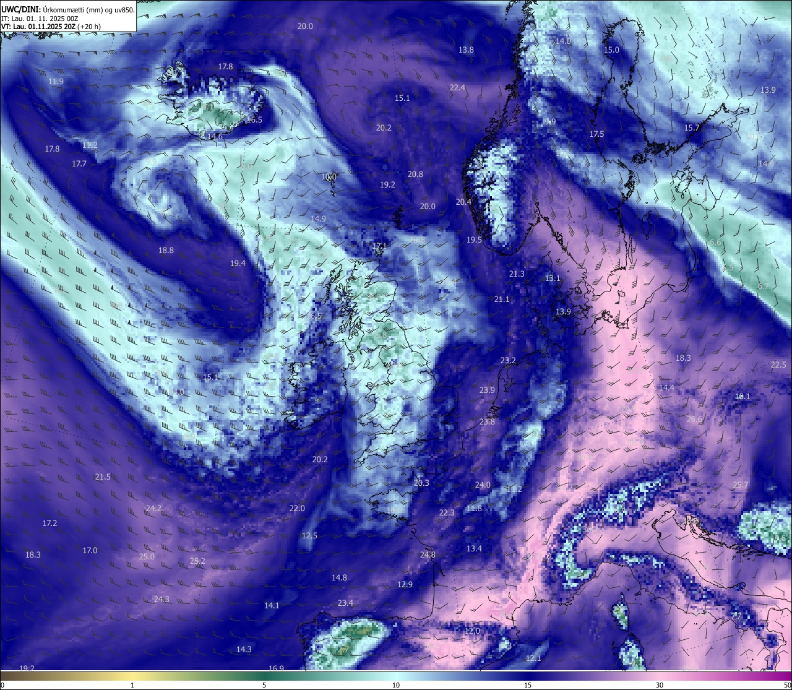This screenshot has height=690, width=792.
Task: Click the 16.9 value label
Action: 276,668
